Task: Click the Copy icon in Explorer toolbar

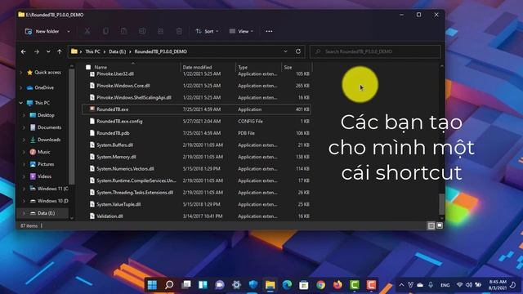Action: click(105, 31)
